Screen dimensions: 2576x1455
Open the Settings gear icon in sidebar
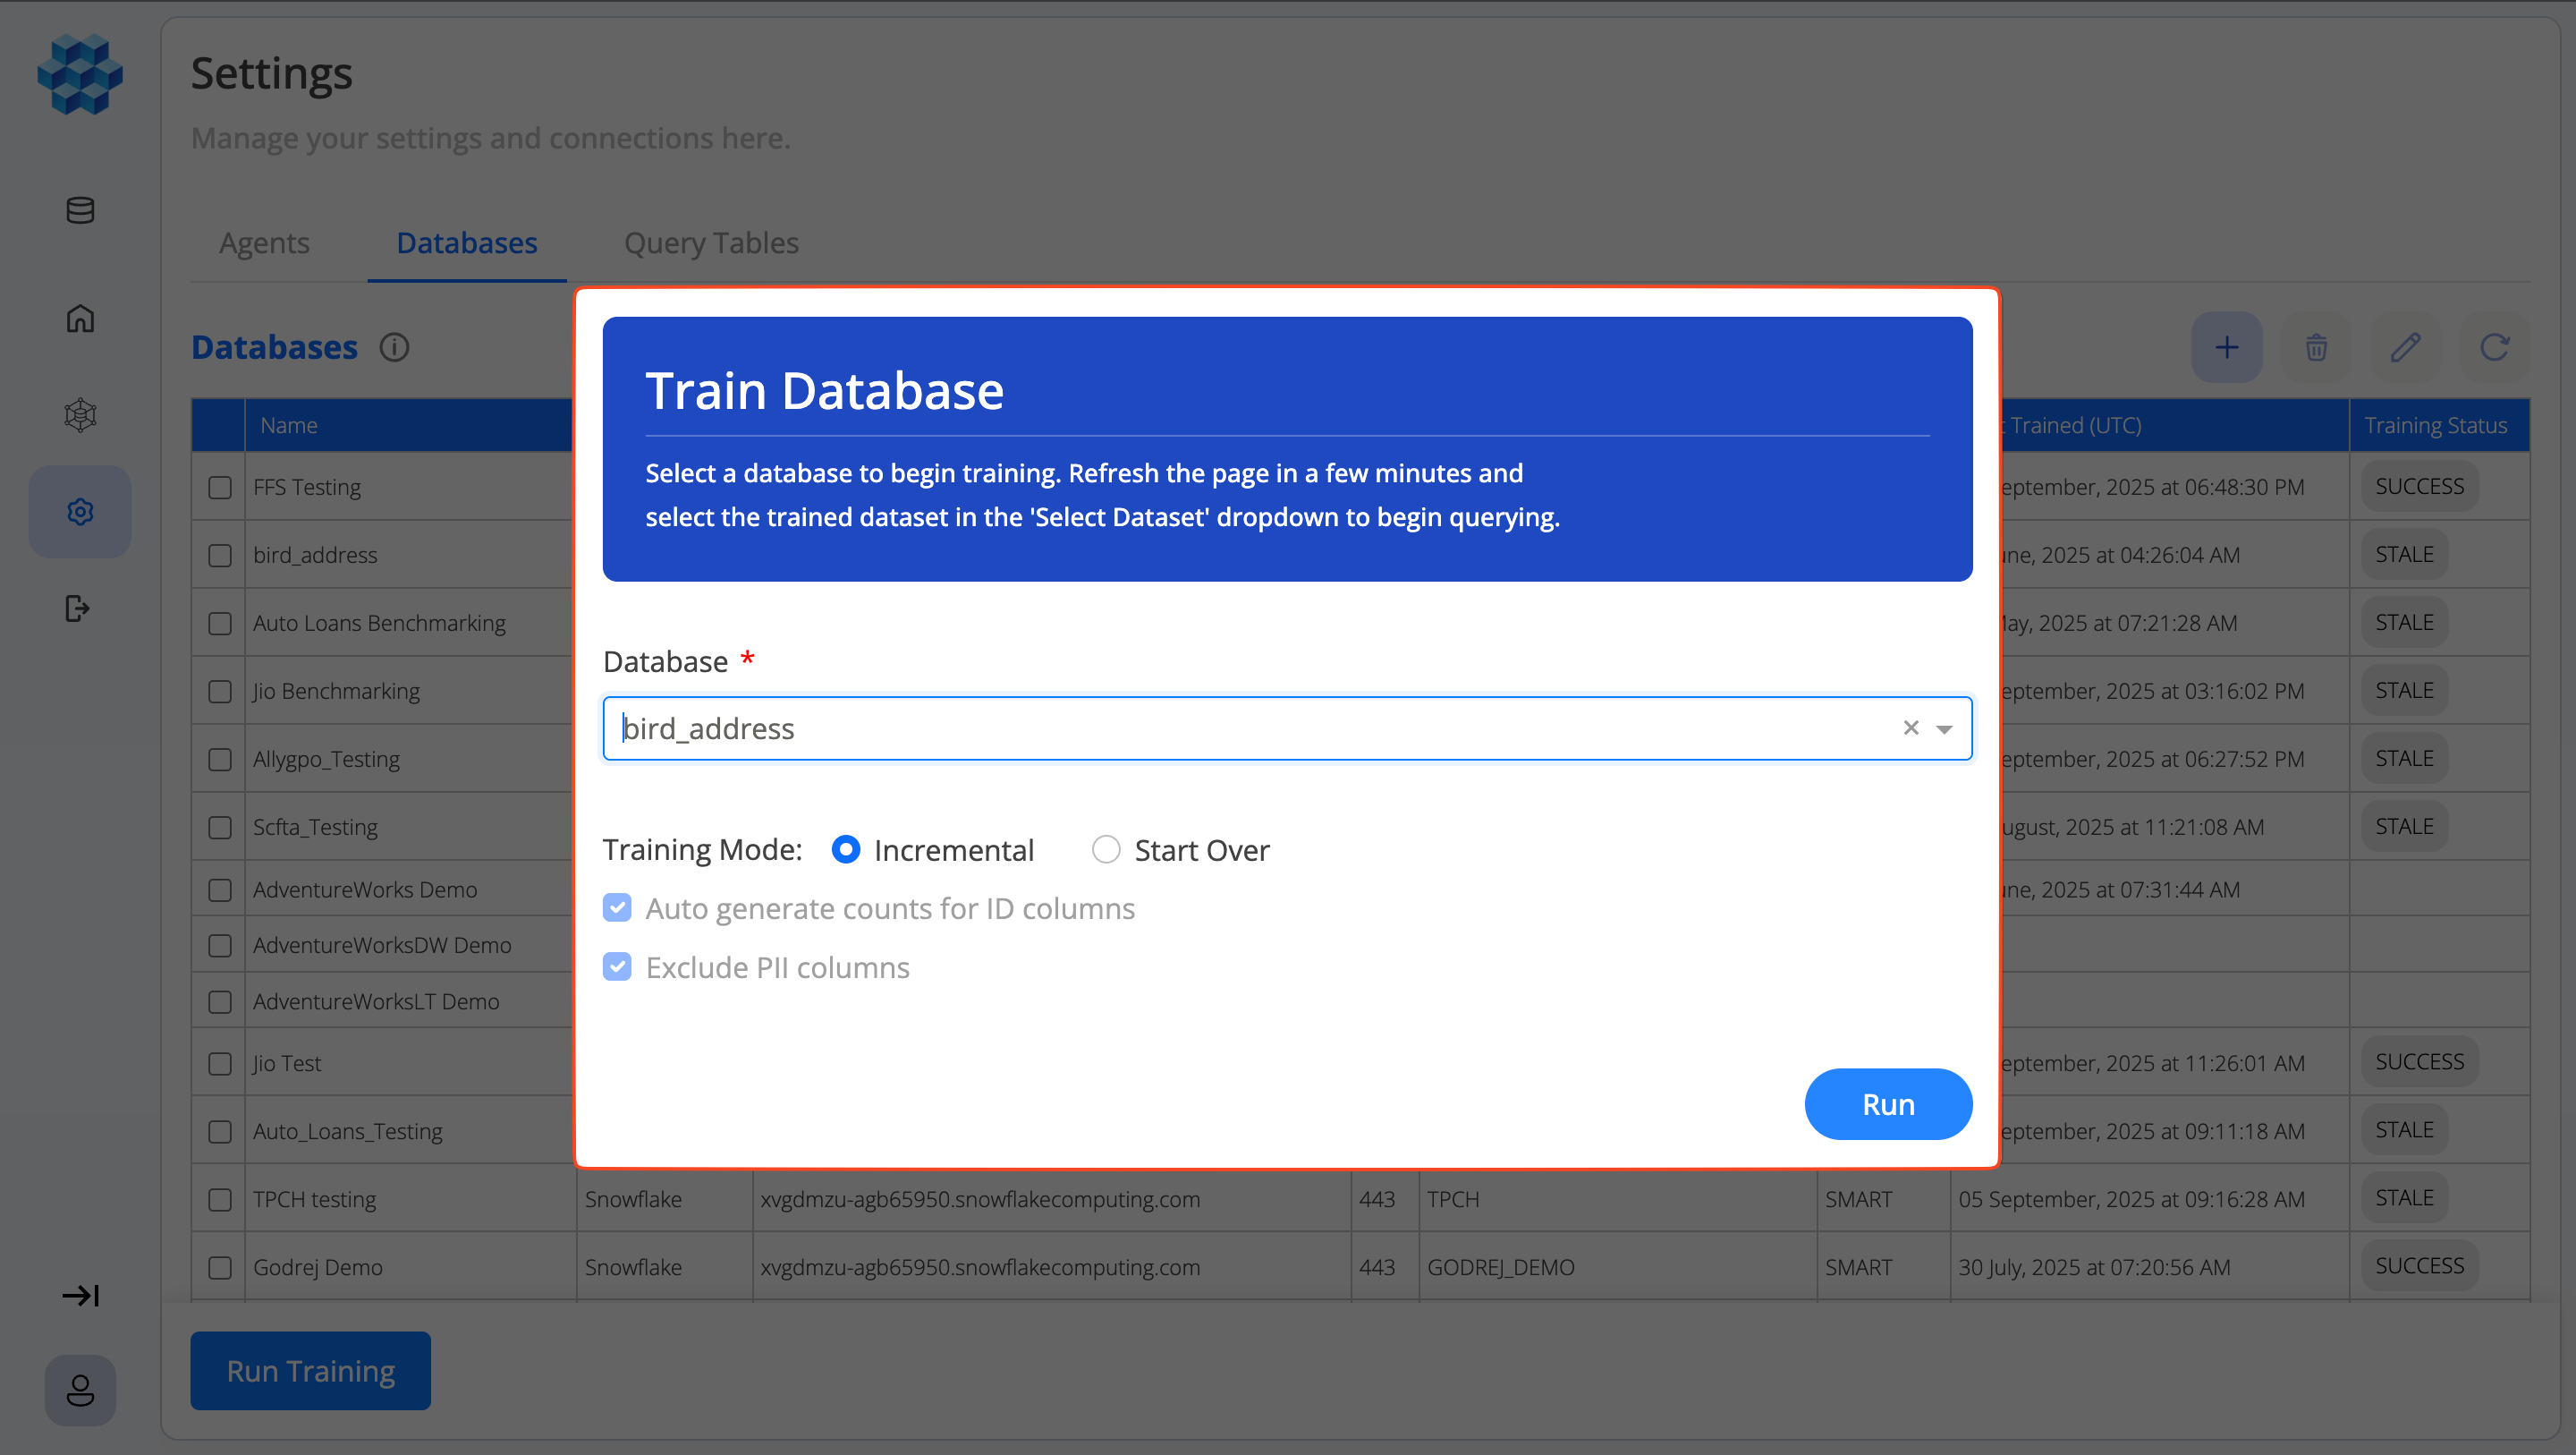tap(79, 511)
